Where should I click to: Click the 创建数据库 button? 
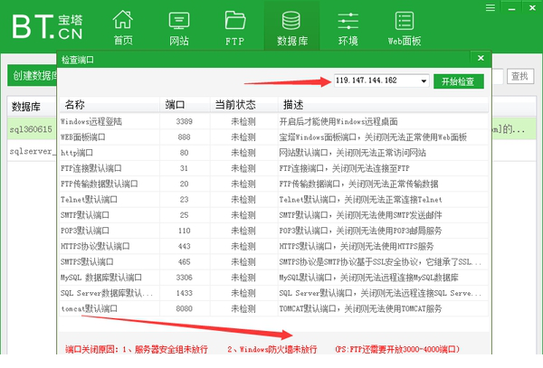(x=33, y=77)
